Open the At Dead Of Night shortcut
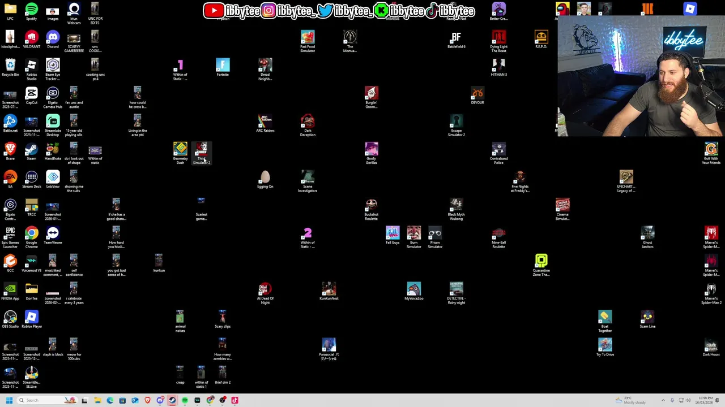Viewport: 725px width, 407px height. click(x=265, y=294)
